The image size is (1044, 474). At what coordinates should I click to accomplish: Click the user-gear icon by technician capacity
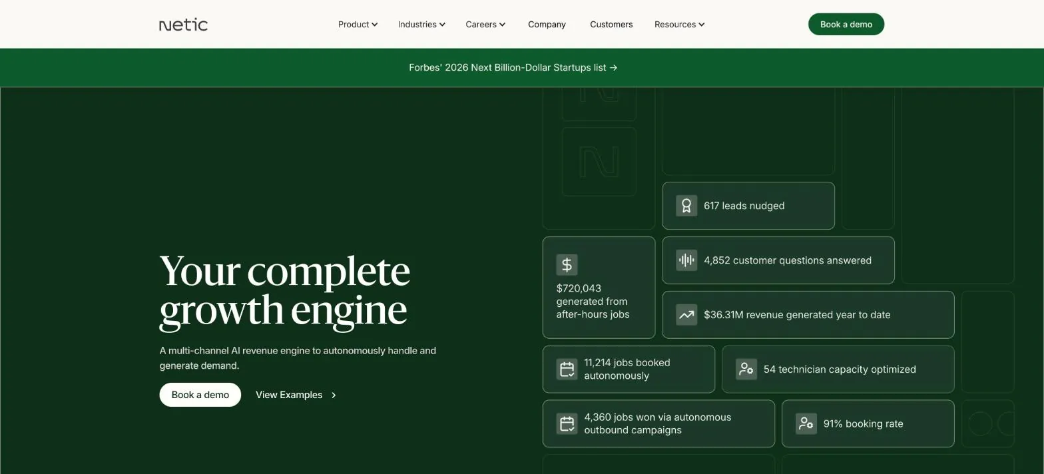click(x=746, y=369)
